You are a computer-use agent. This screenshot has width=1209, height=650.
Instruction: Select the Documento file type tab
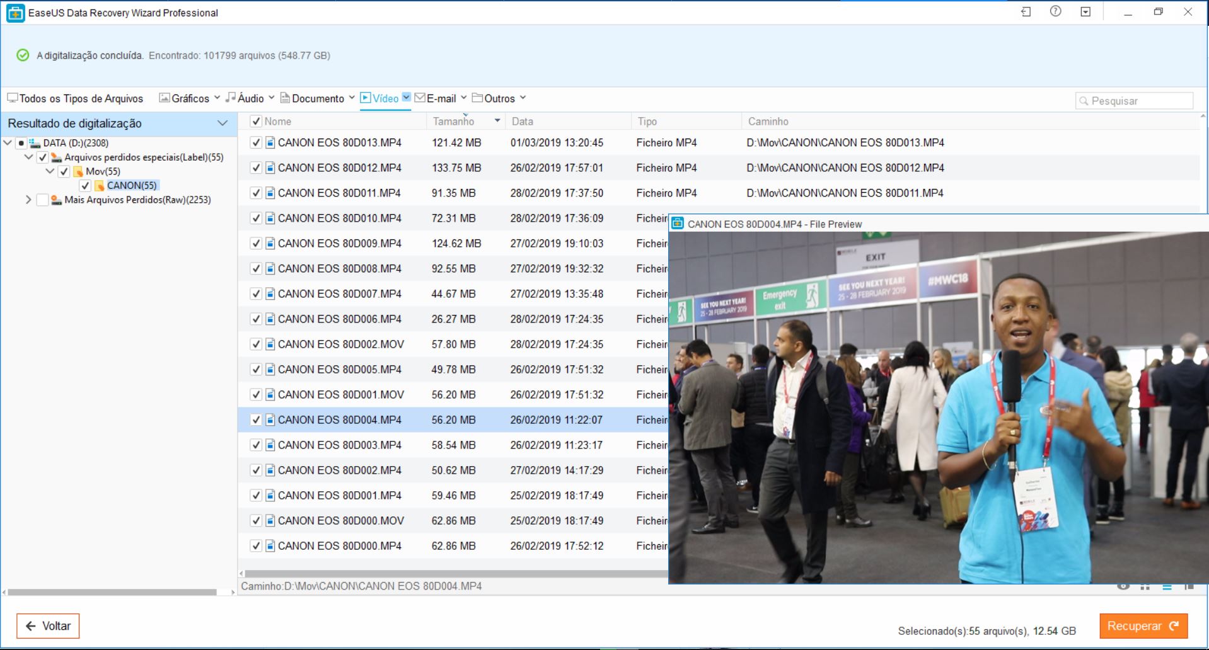pyautogui.click(x=312, y=98)
